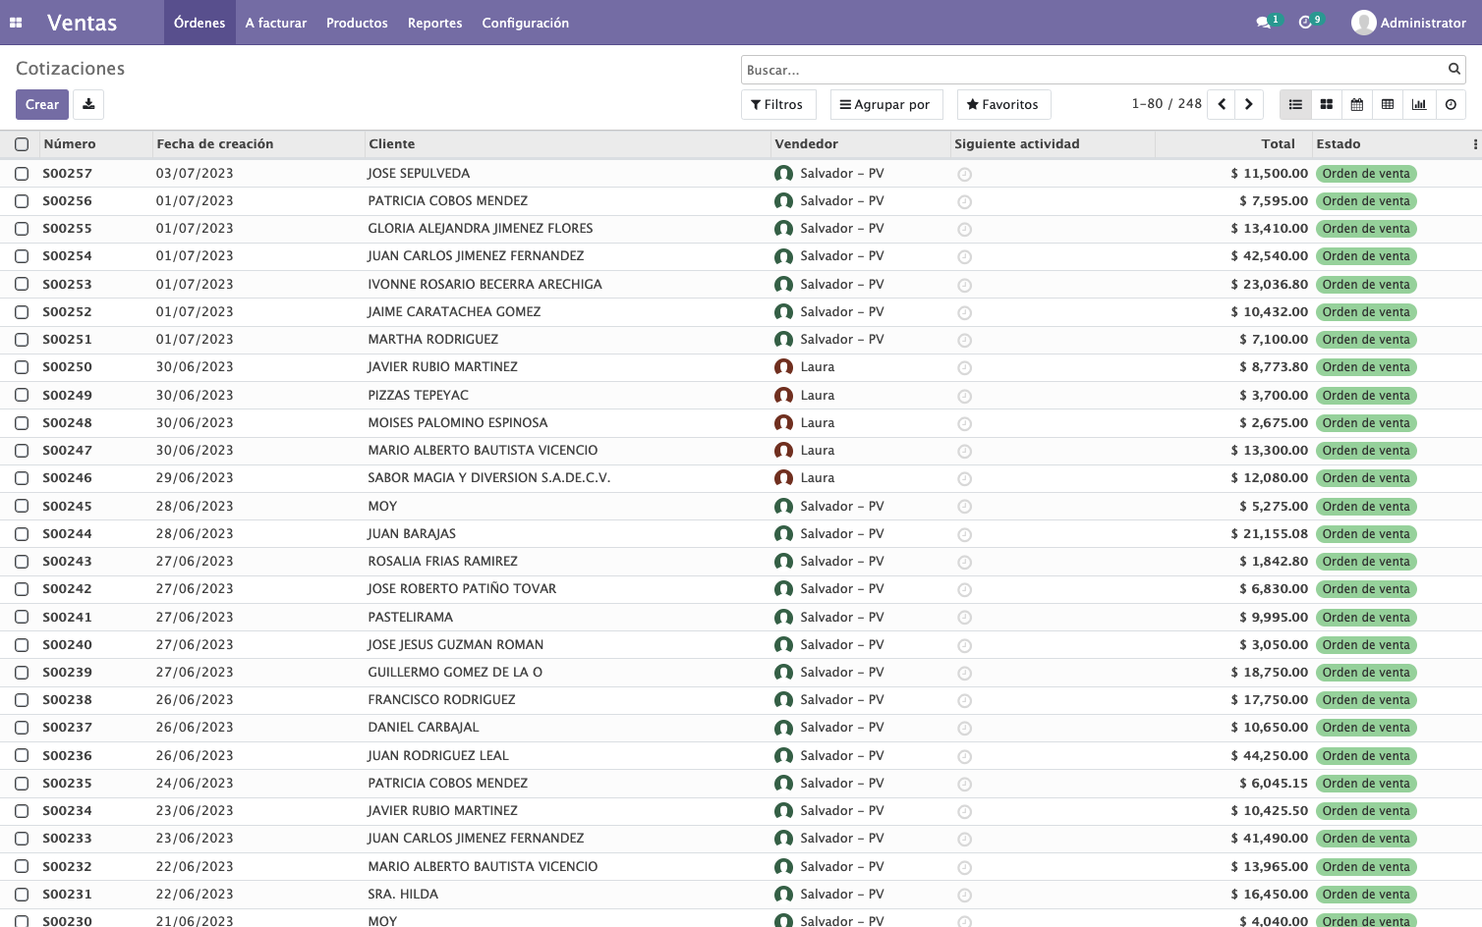Click the Buscar search field
The width and height of the screenshot is (1482, 927).
(x=1094, y=70)
